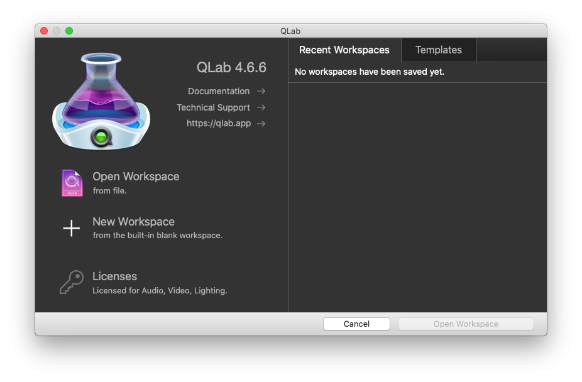
Task: Click the green zoom window button
Action: pyautogui.click(x=69, y=31)
